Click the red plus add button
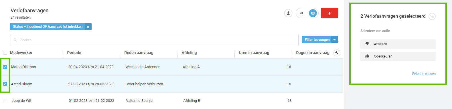The height and width of the screenshot is (109, 452). tap(329, 13)
